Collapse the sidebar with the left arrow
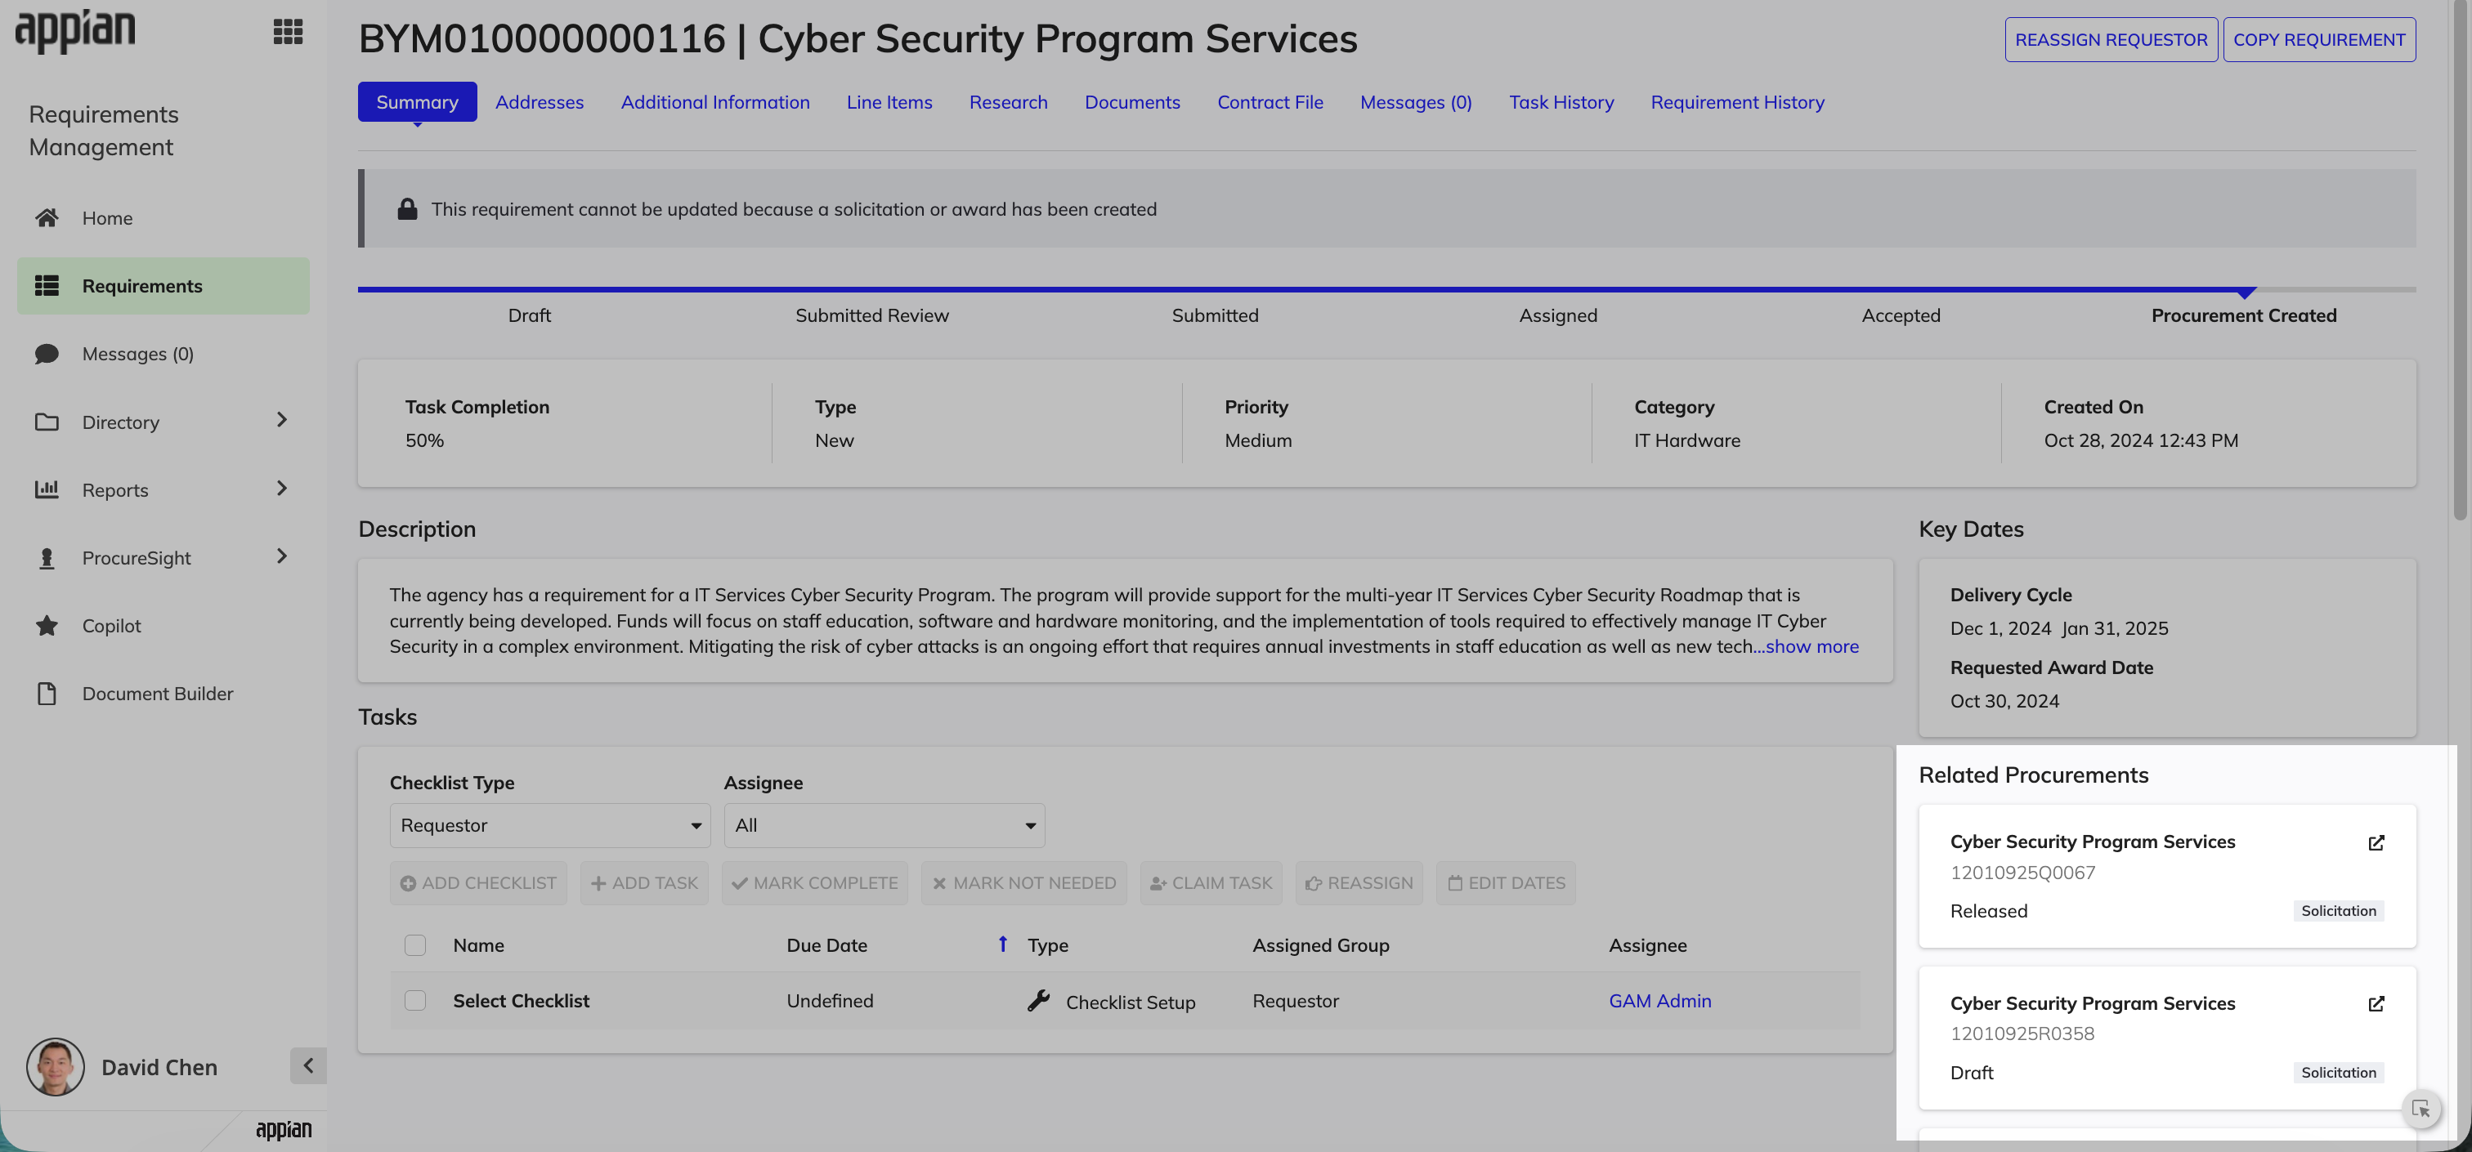 coord(308,1065)
